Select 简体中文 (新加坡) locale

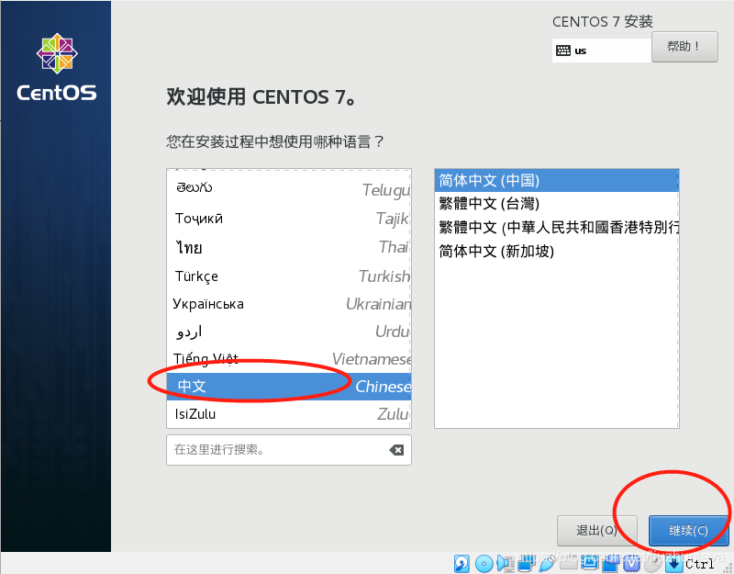click(557, 251)
